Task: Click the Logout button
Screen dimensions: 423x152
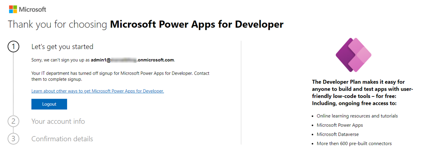Action: point(49,104)
